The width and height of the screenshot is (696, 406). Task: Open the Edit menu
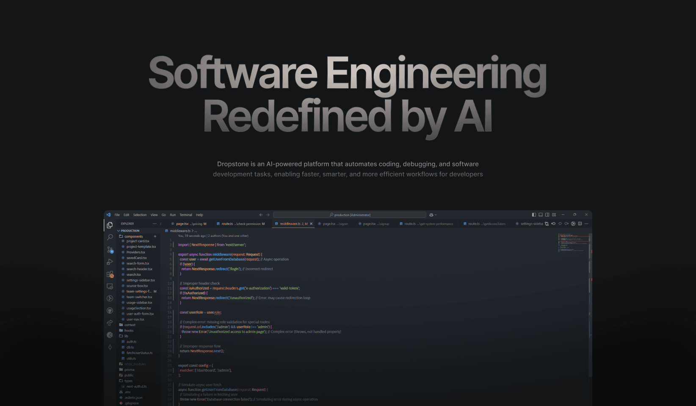126,215
